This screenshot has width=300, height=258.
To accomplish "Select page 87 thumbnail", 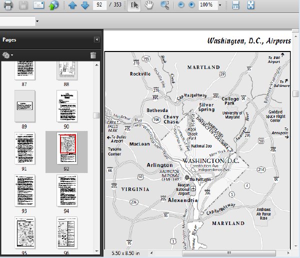I will tap(25, 70).
